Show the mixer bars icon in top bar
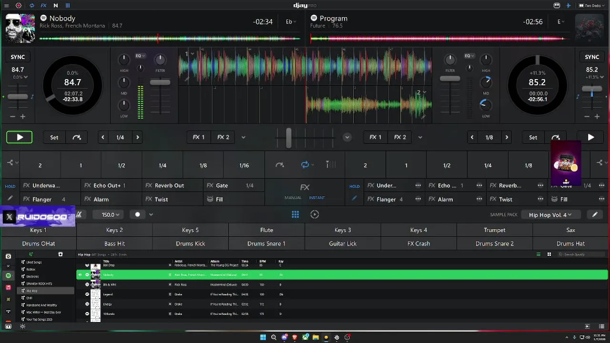This screenshot has height=343, width=610. coord(68,6)
